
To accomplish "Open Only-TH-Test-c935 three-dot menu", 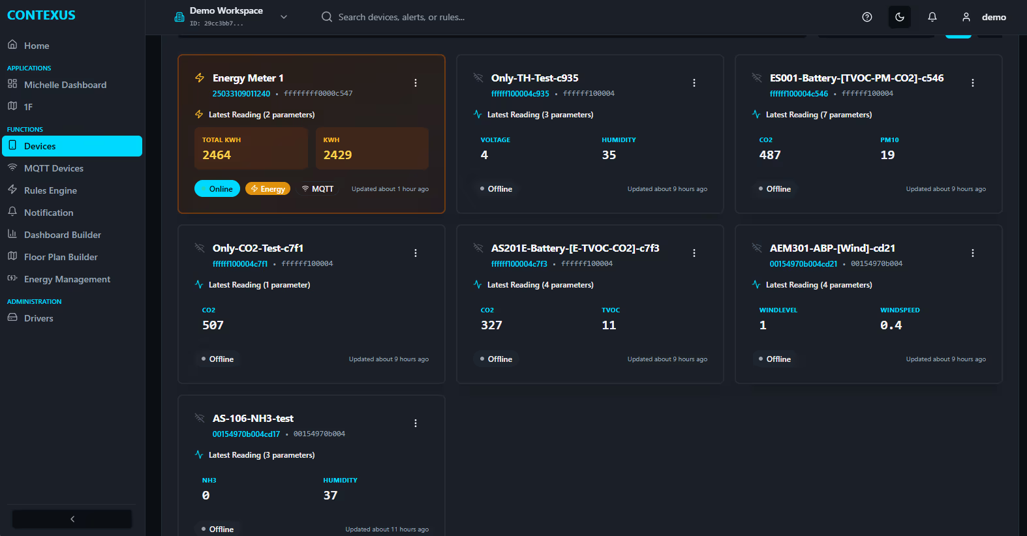I will (x=694, y=83).
